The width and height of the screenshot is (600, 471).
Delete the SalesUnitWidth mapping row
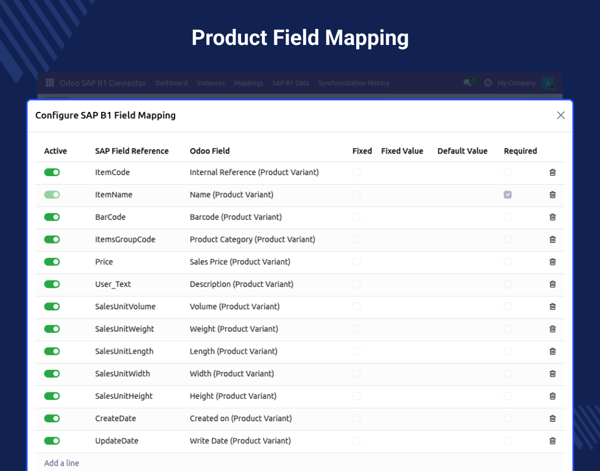coord(552,374)
